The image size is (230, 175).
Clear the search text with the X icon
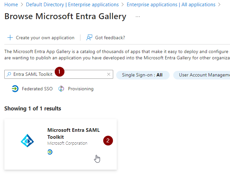point(109,74)
